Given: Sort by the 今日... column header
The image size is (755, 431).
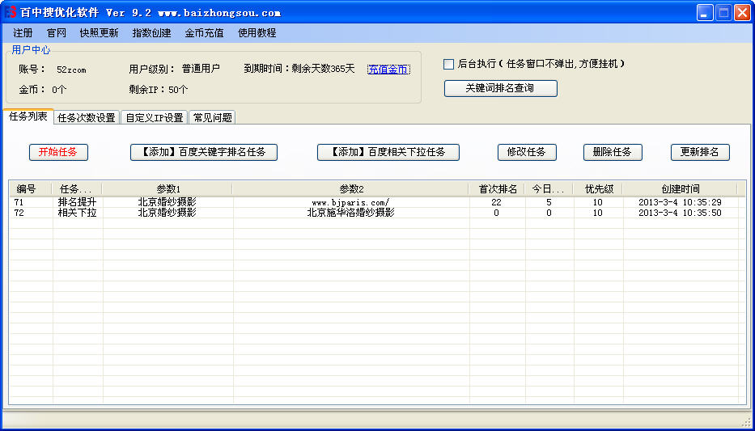Looking at the screenshot, I should pos(549,188).
